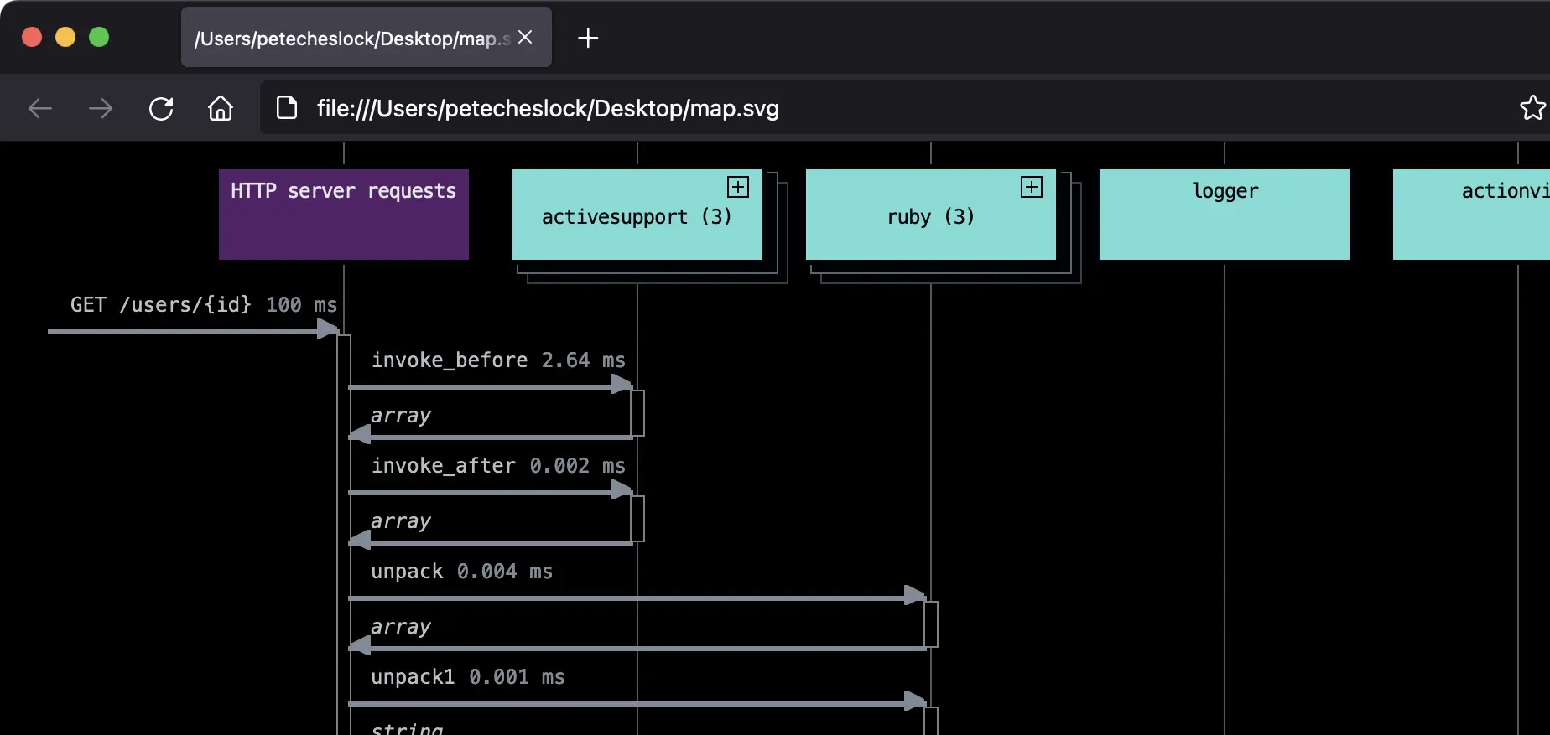Image resolution: width=1550 pixels, height=735 pixels.
Task: Click the file page icon in the address bar
Action: pos(287,107)
